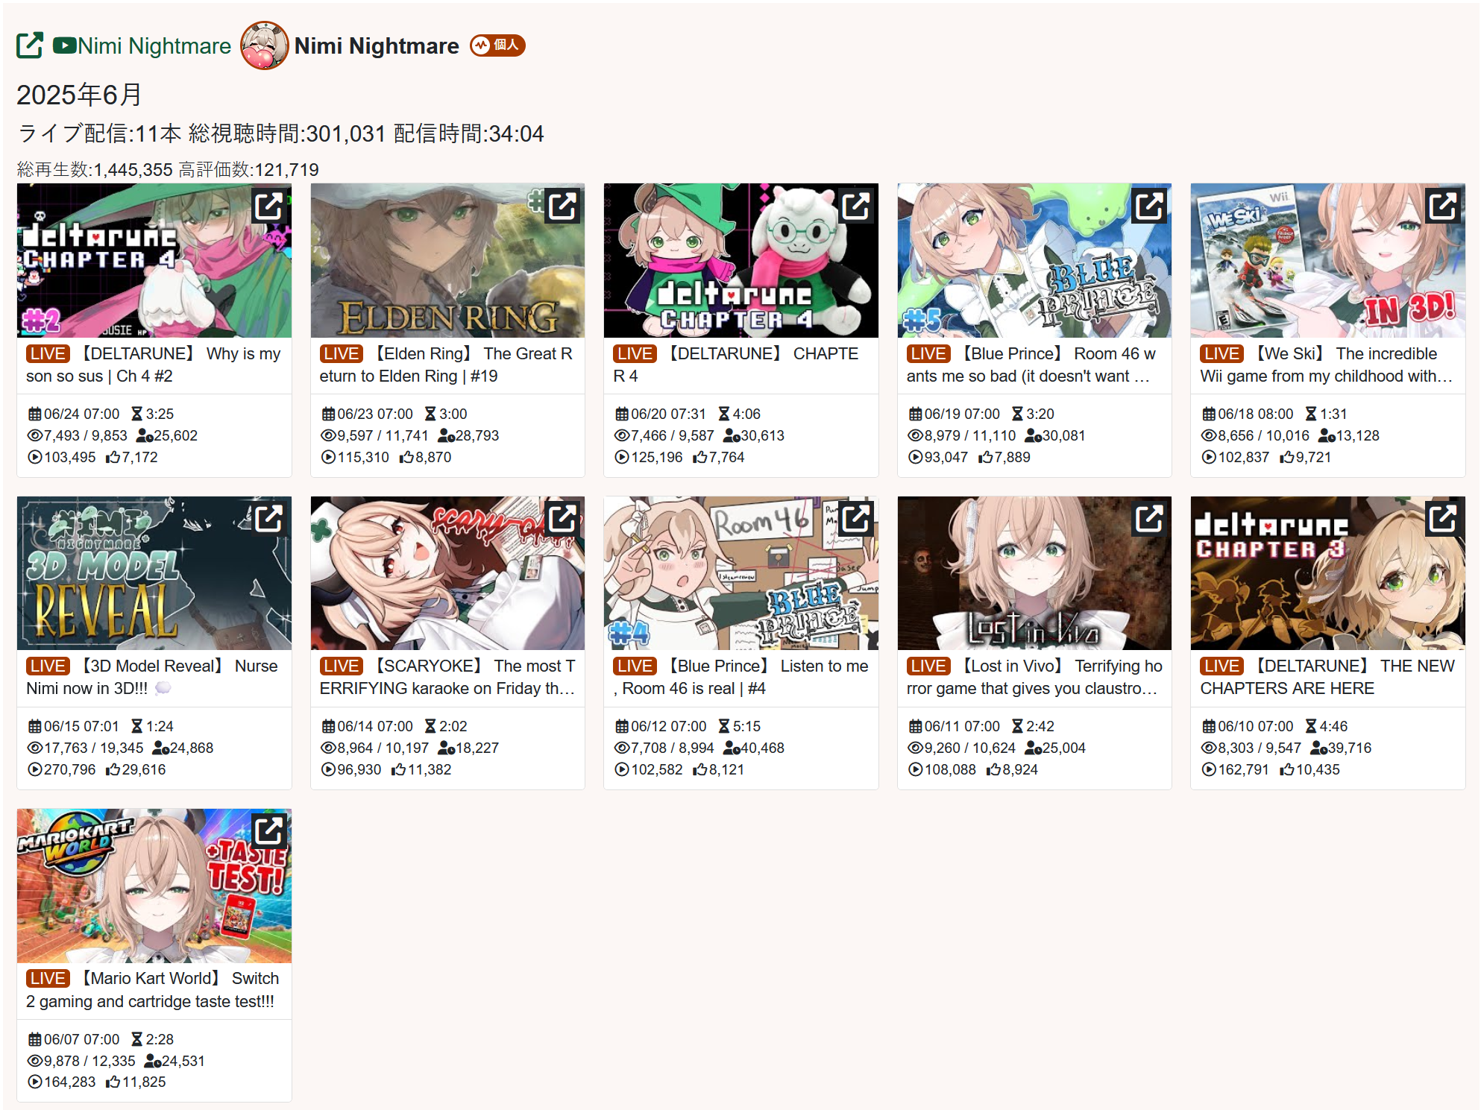Open external link icon beside Nimi Nightmare header

pos(30,45)
